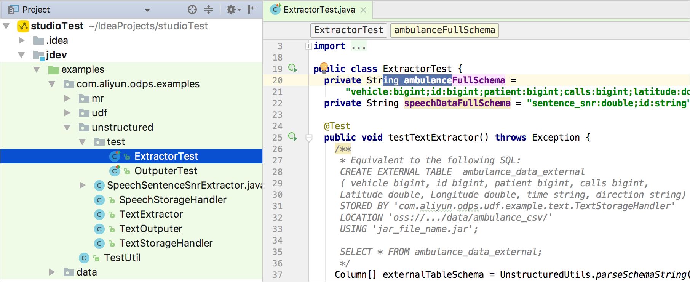Screen dimensions: 690x282
Task: Expand the mr package node
Action: tap(67, 98)
